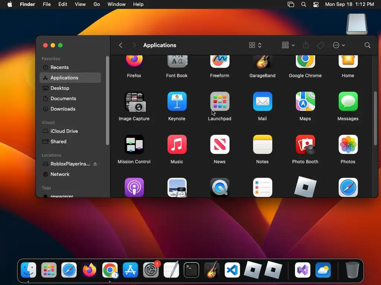Select the QuickTime Player icon

pyautogui.click(x=220, y=187)
